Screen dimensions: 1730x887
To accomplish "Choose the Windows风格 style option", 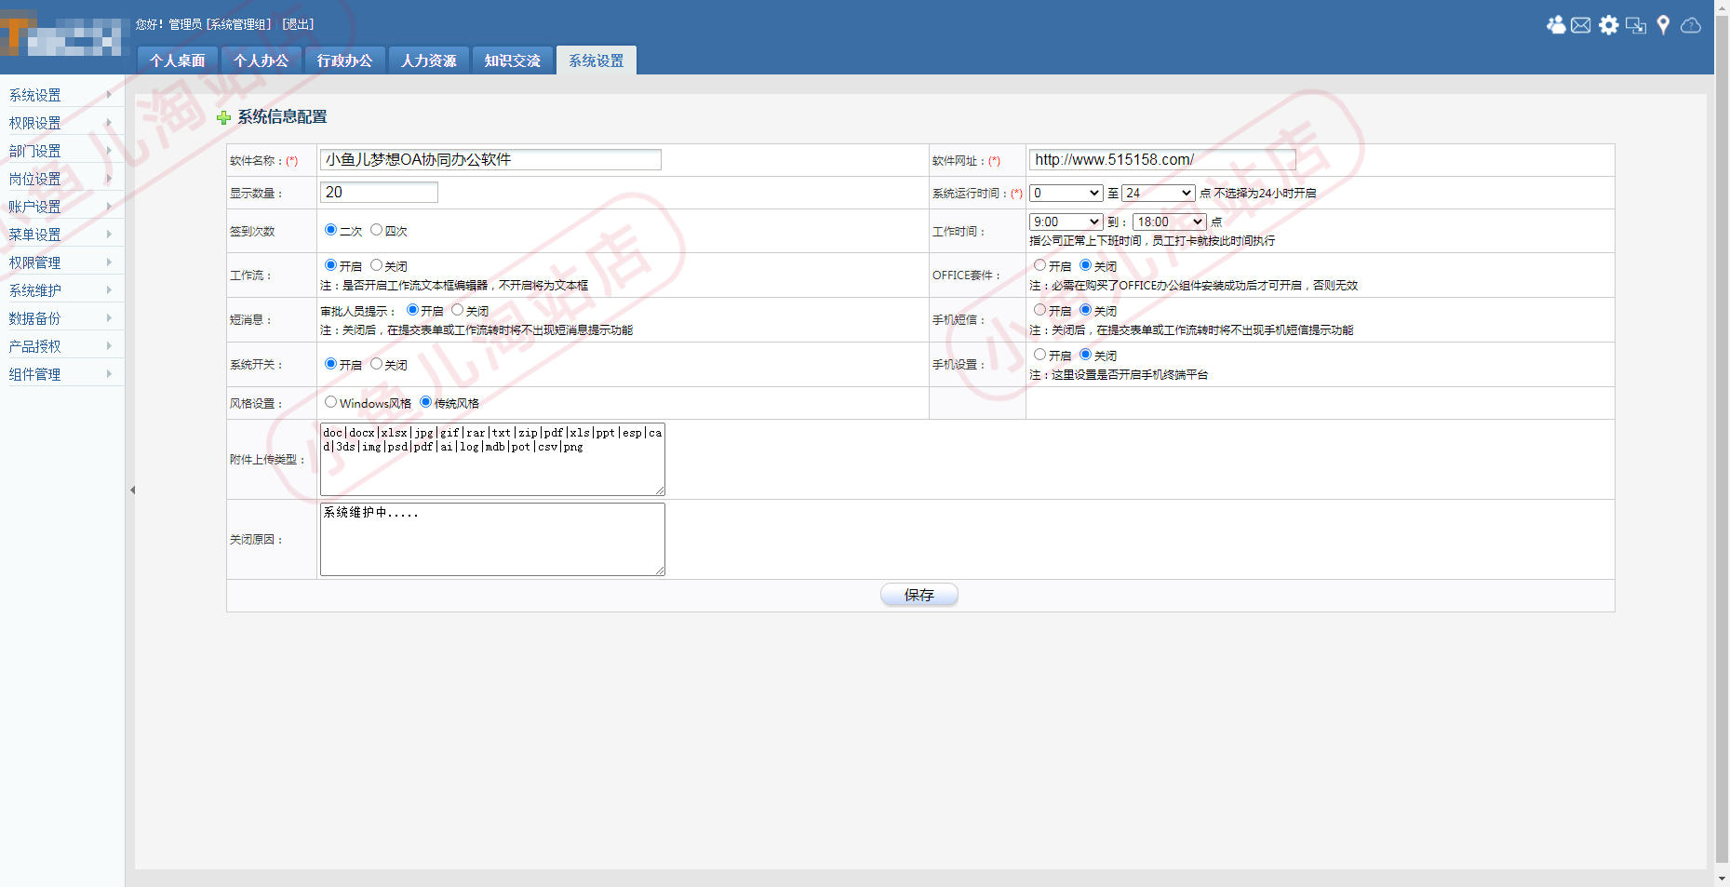I will [330, 402].
